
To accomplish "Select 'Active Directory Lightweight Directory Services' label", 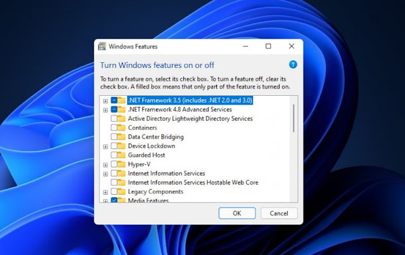I will point(190,119).
